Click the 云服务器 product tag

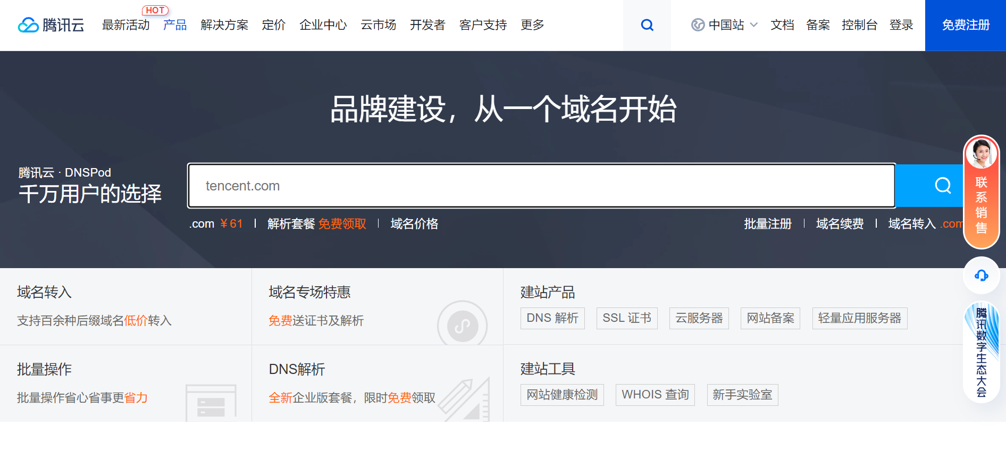click(x=699, y=318)
